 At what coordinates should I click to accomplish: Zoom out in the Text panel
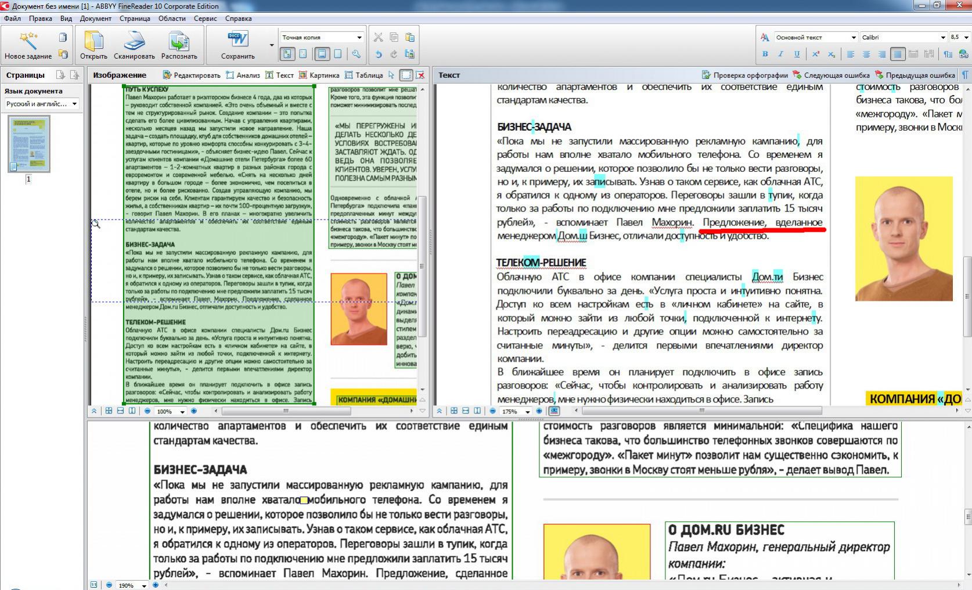492,411
